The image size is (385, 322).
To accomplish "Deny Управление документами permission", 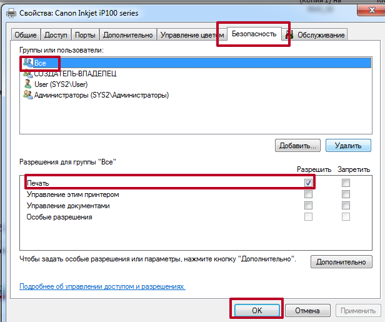I will (x=346, y=206).
